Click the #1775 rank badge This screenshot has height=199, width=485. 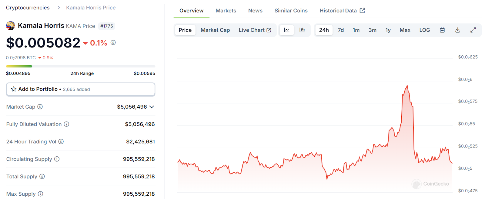click(x=107, y=26)
